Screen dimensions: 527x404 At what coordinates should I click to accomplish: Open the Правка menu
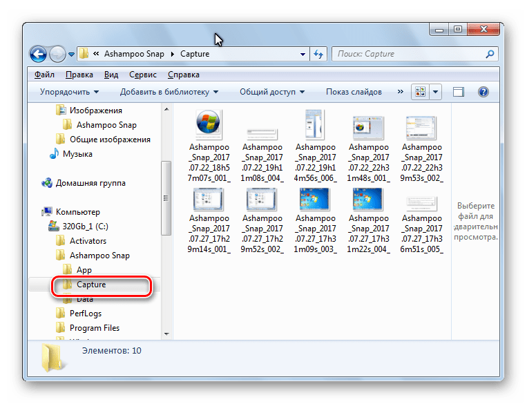[79, 75]
